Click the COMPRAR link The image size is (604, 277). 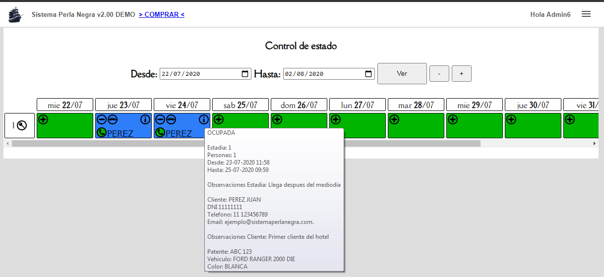tap(162, 14)
